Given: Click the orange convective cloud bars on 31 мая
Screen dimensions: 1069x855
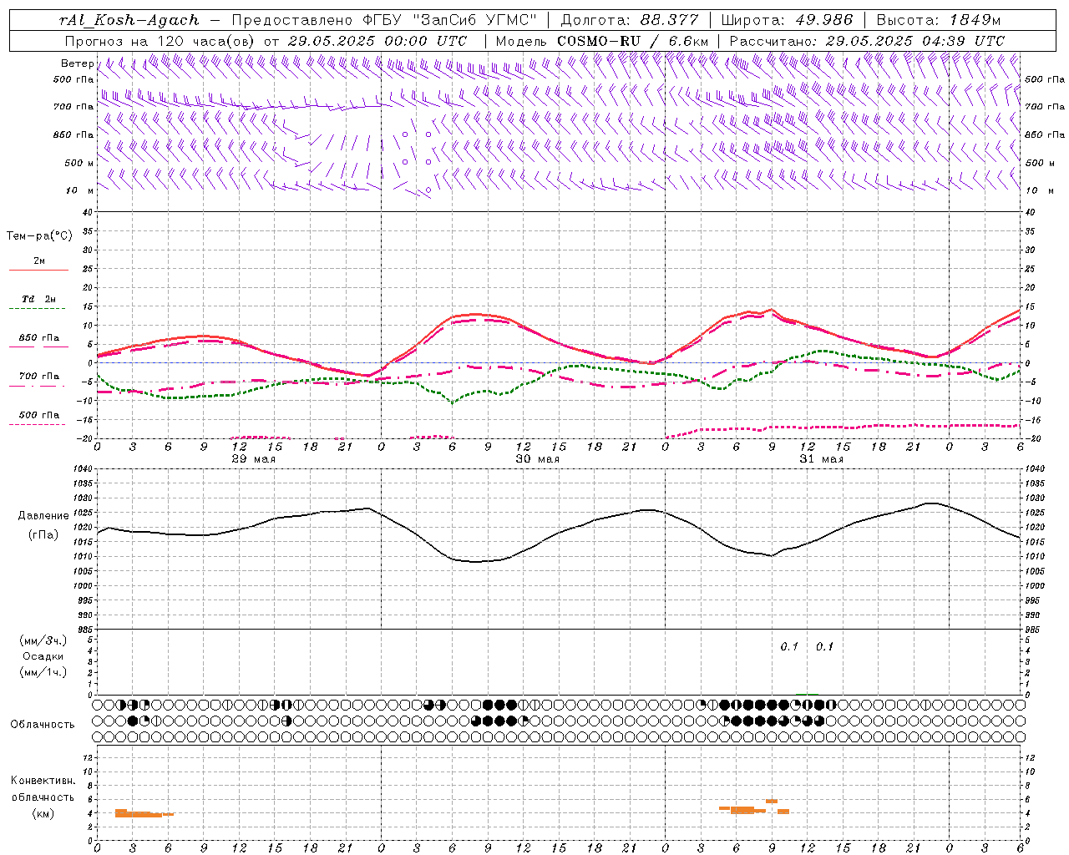Looking at the screenshot, I should (x=754, y=807).
